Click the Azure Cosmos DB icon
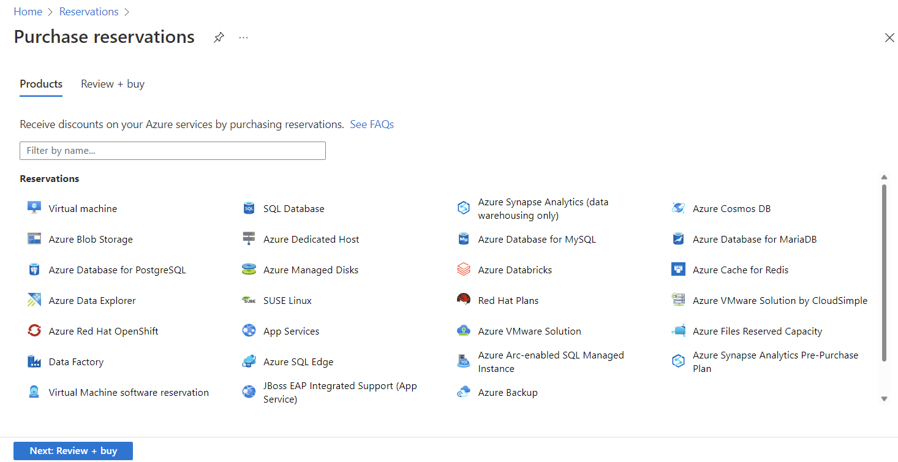Image resolution: width=898 pixels, height=462 pixels. [x=678, y=208]
